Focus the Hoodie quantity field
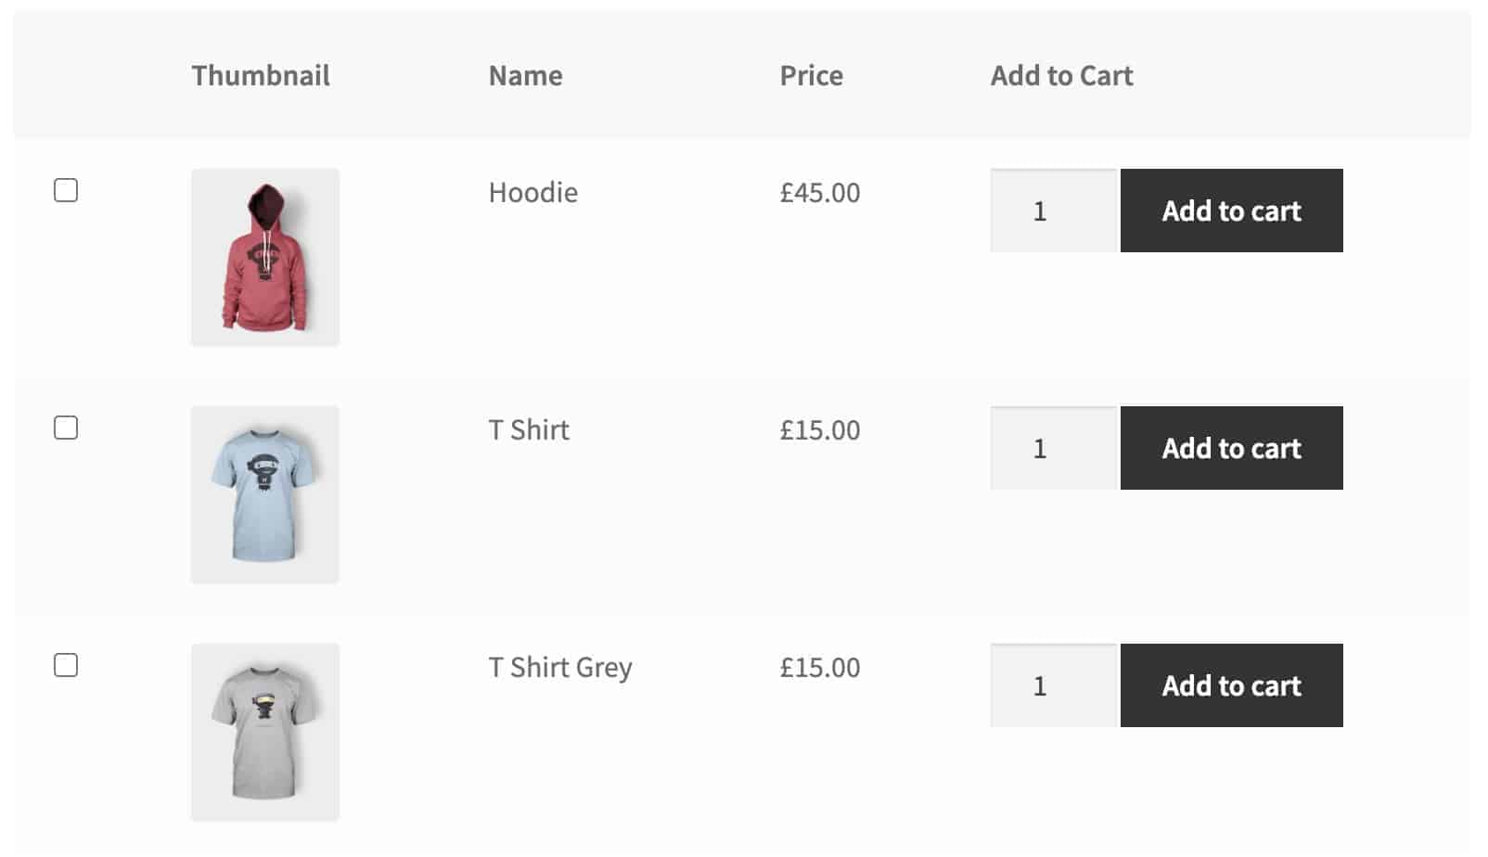The width and height of the screenshot is (1488, 857). pos(1054,211)
